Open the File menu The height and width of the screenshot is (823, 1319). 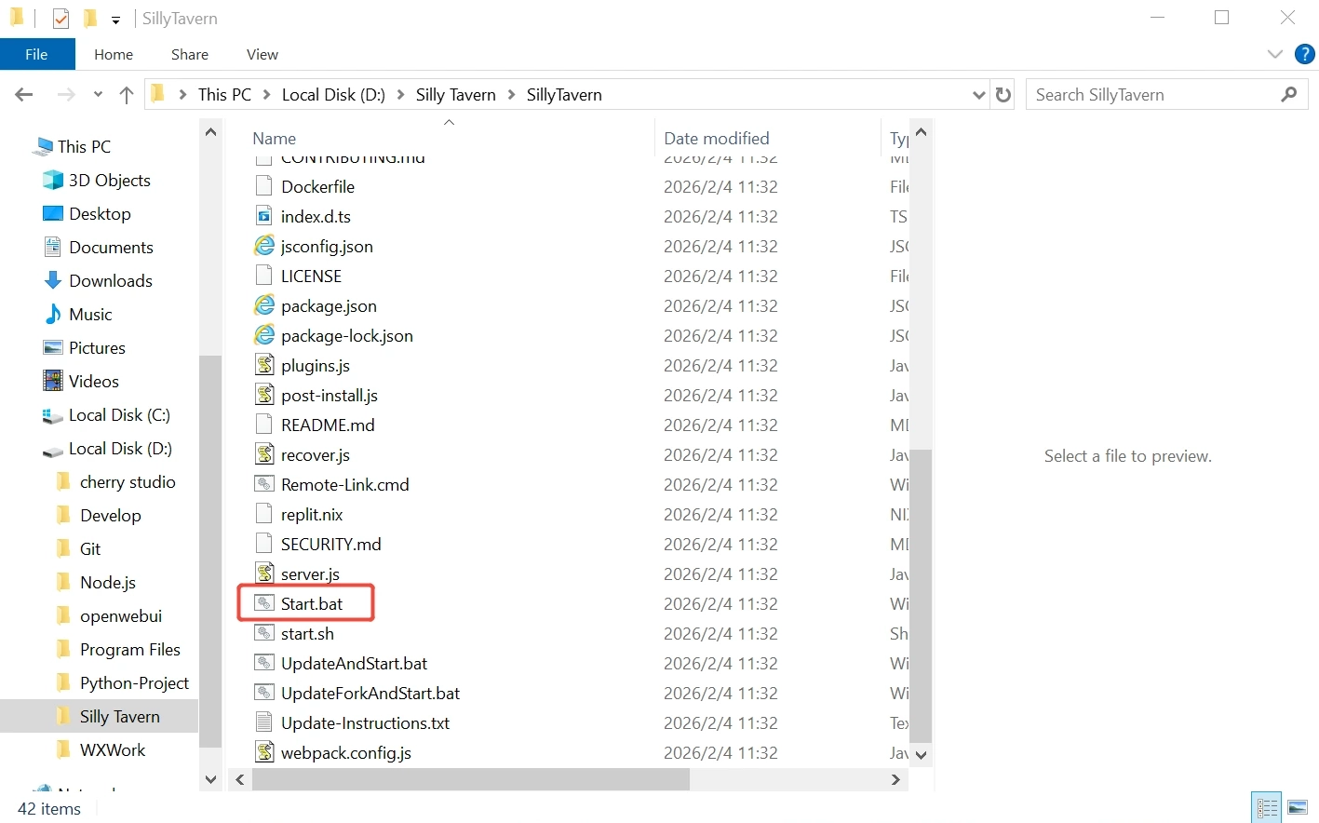37,54
